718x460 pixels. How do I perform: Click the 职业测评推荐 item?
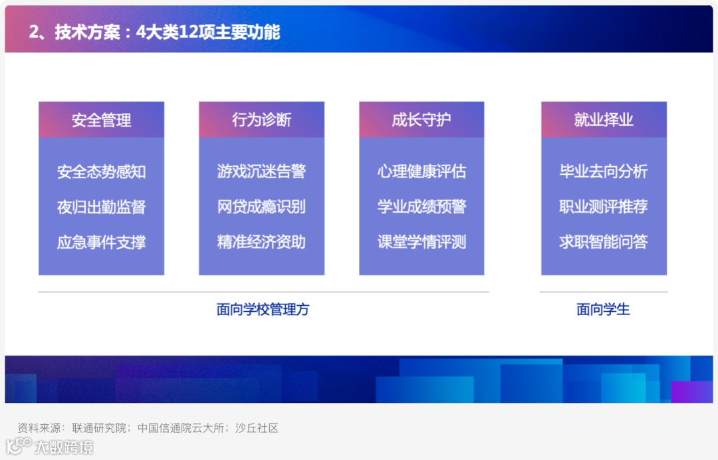click(x=604, y=207)
